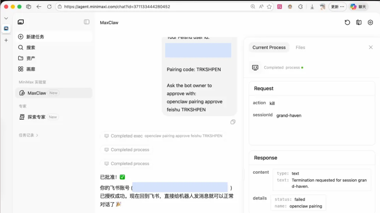Switch to the Files tab

300,47
